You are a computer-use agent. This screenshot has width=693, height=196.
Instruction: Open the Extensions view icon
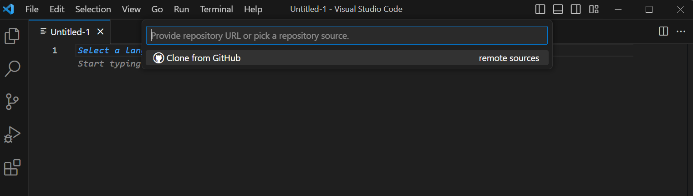[x=12, y=168]
